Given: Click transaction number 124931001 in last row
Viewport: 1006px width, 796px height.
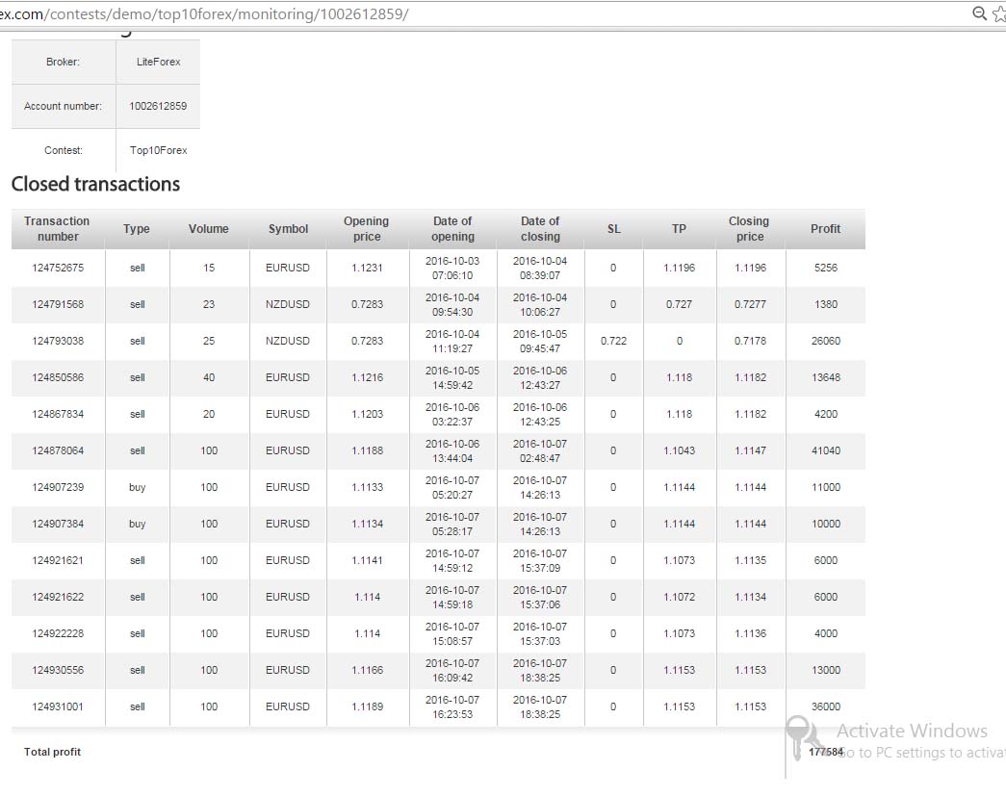Looking at the screenshot, I should pos(58,706).
